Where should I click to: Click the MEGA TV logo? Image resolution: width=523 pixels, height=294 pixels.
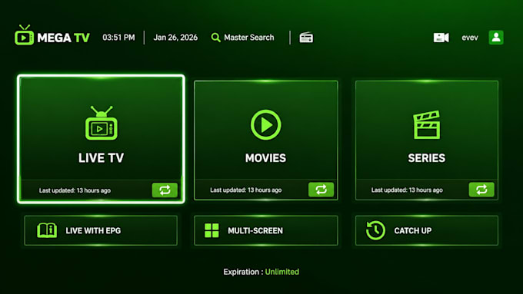tap(52, 35)
